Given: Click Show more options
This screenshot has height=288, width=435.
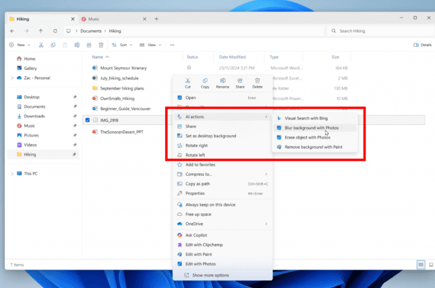Looking at the screenshot, I should [222, 275].
